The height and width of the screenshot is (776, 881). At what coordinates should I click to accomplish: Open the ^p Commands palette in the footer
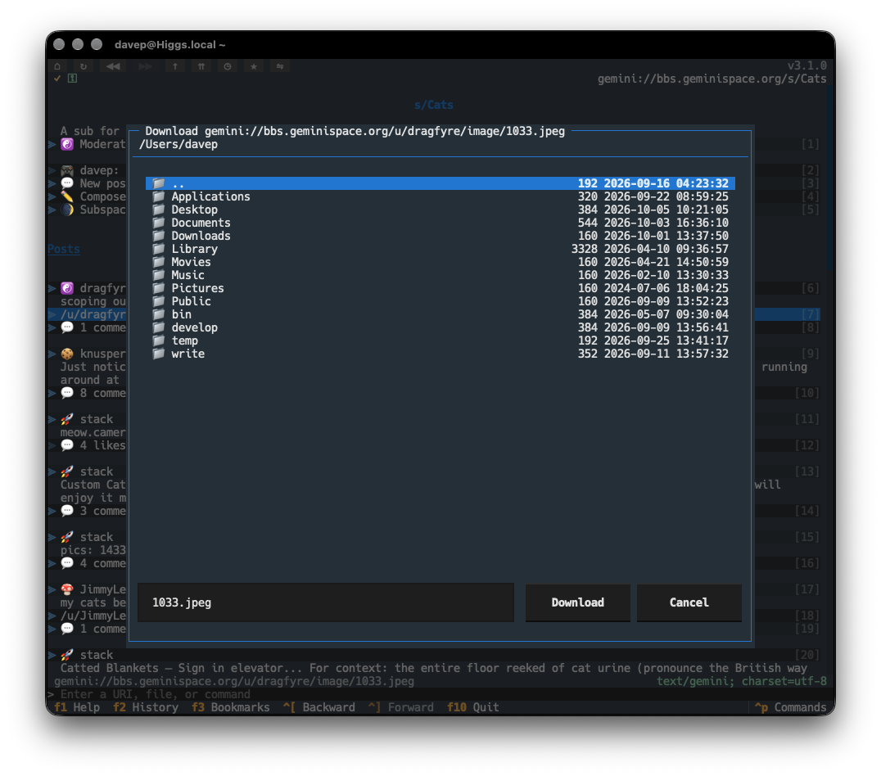[790, 707]
